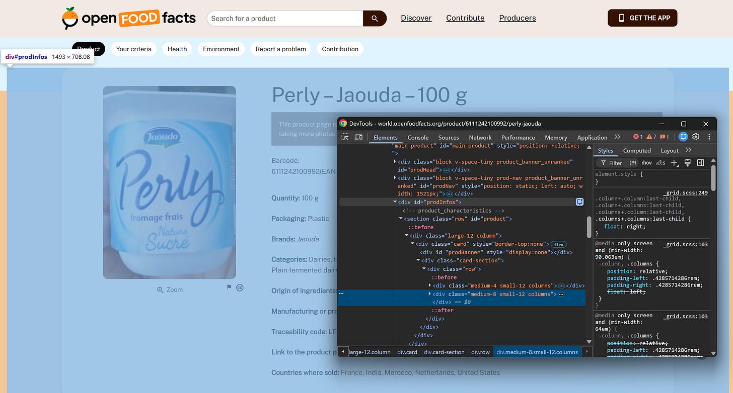Viewport: 733px width, 393px height.
Task: Switch to the Layout tab in sidebar
Action: 670,150
